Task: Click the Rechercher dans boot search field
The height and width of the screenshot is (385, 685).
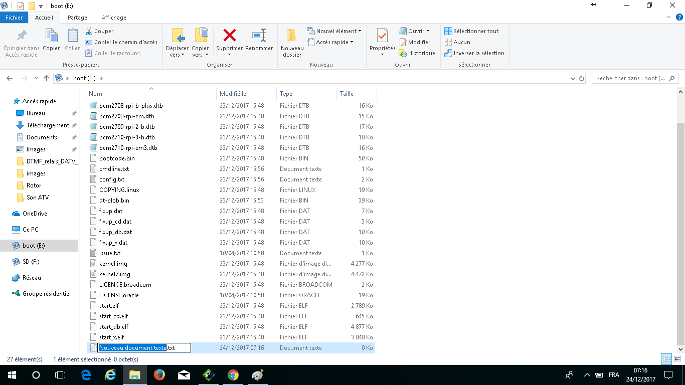Action: pyautogui.click(x=631, y=78)
